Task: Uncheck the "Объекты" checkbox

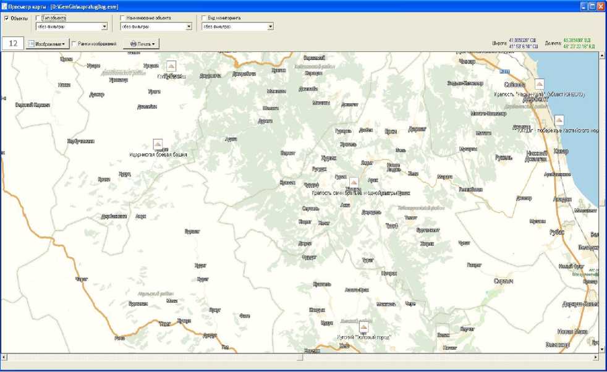Action: click(7, 19)
